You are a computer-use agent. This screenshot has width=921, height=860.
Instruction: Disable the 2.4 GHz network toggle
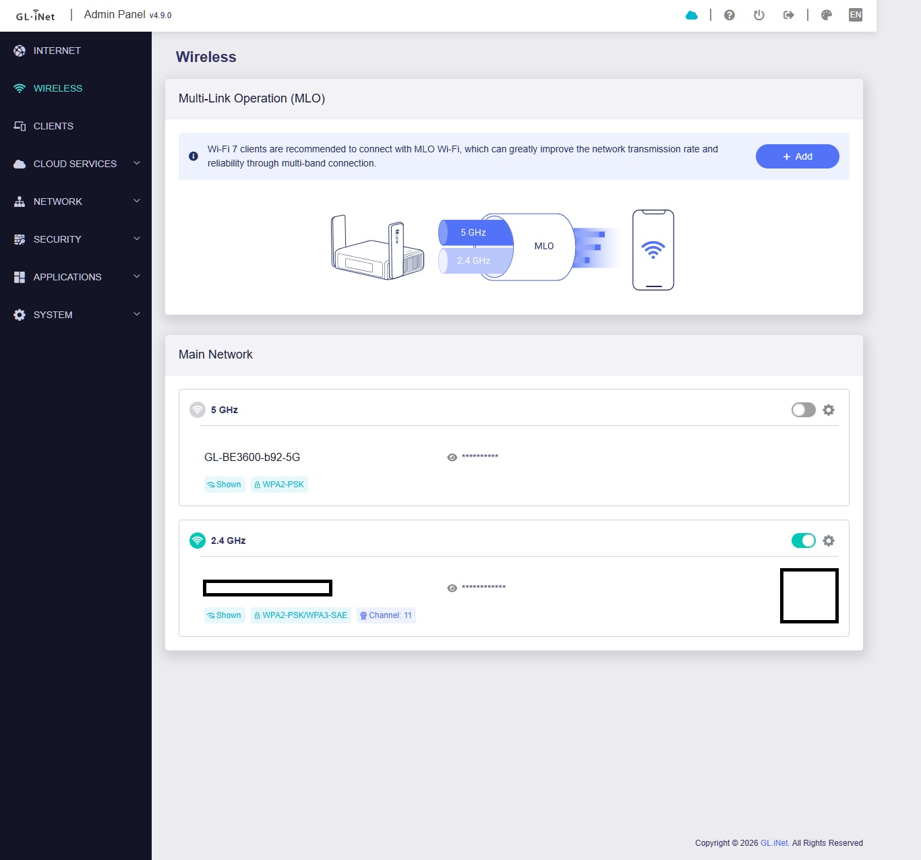point(803,541)
